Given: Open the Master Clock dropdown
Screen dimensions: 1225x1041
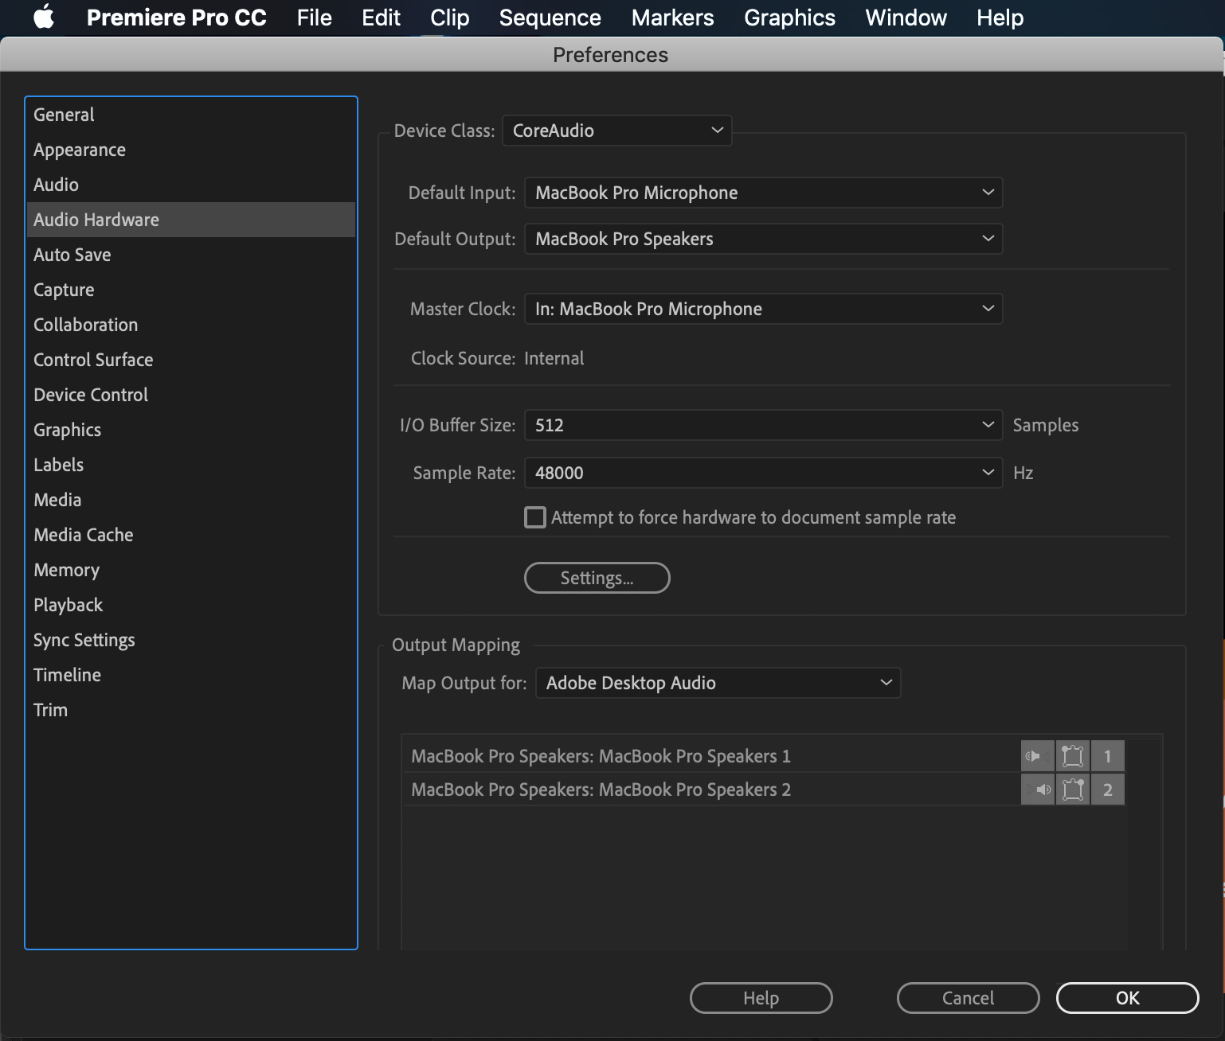Looking at the screenshot, I should coord(763,309).
